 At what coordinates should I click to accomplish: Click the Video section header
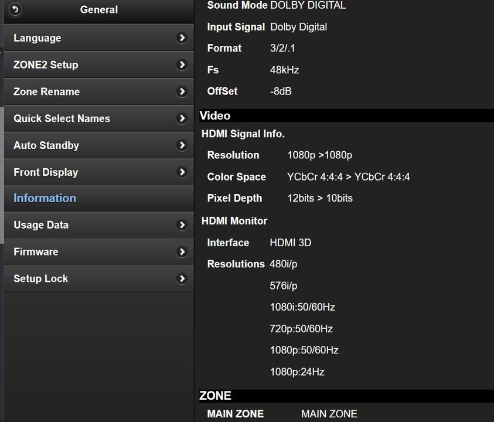(x=214, y=115)
